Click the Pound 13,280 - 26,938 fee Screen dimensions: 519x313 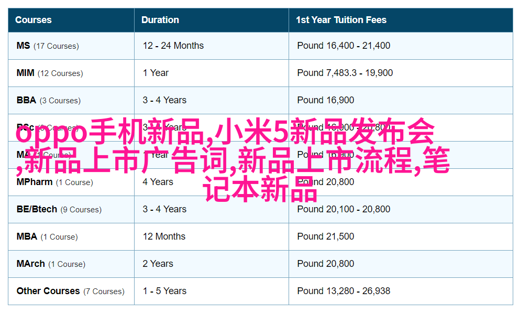344,291
